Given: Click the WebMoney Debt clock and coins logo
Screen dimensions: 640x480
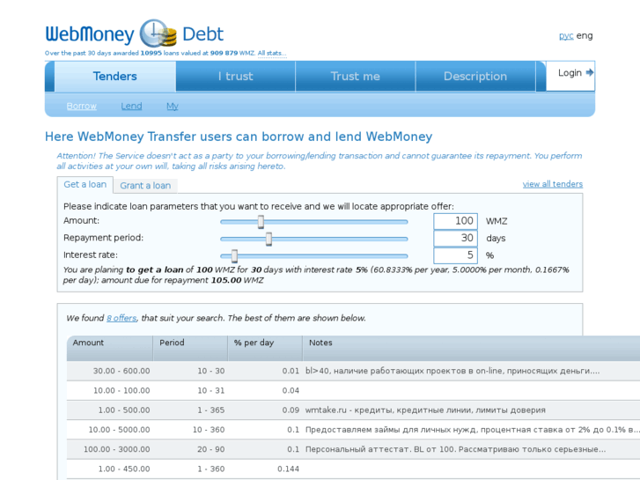Looking at the screenshot, I should (158, 33).
